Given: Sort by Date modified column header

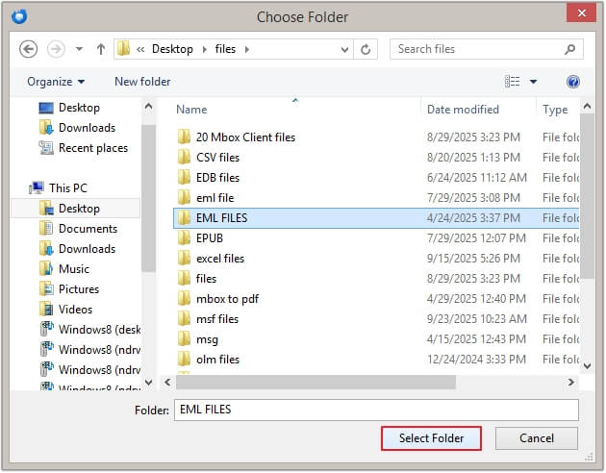Looking at the screenshot, I should pyautogui.click(x=463, y=110).
